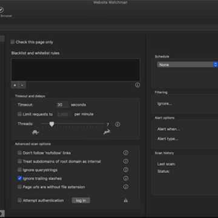Image resolution: width=218 pixels, height=218 pixels.
Task: Open the Schedule dropdown set to None
Action: click(x=187, y=65)
